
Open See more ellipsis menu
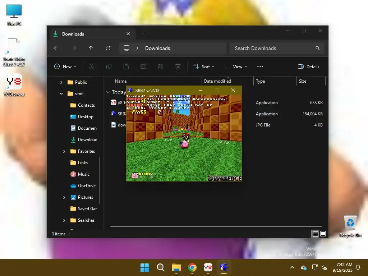260,66
